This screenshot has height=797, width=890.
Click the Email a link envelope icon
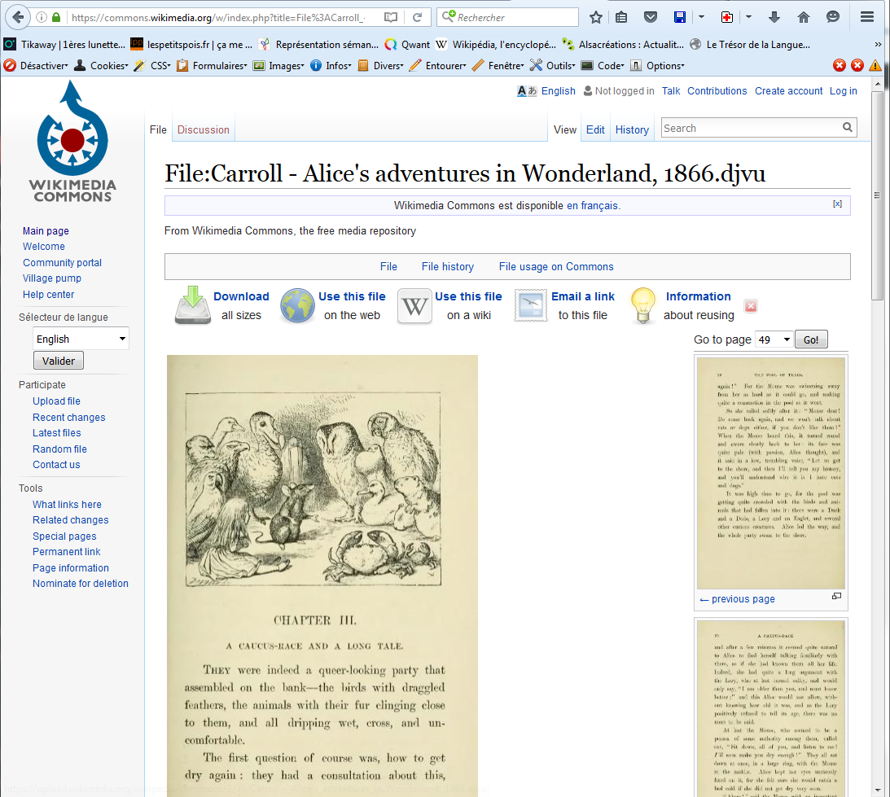tap(531, 306)
